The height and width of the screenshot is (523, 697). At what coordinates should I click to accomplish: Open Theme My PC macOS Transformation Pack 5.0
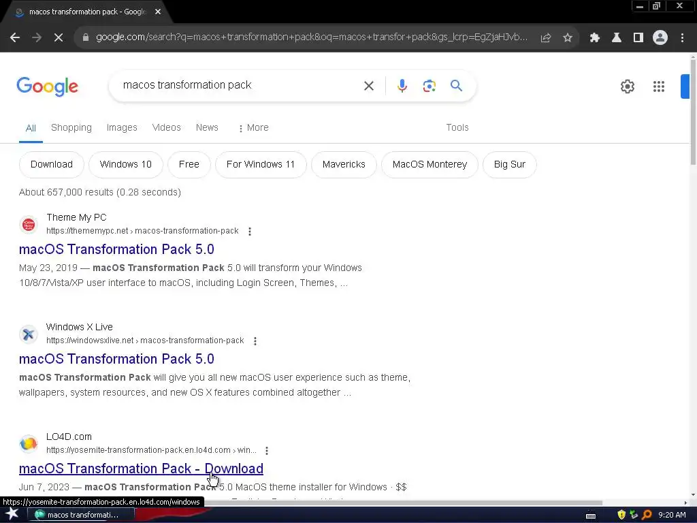[x=116, y=249]
